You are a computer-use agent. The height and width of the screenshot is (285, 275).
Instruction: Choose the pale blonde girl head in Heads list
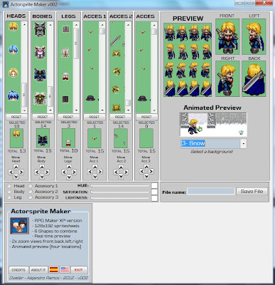[14, 73]
